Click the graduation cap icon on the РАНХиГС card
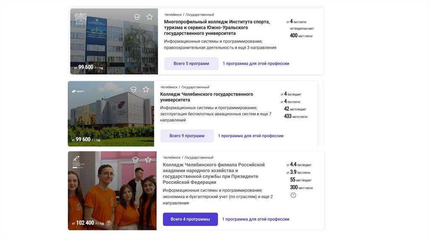The height and width of the screenshot is (241, 430). point(135,160)
